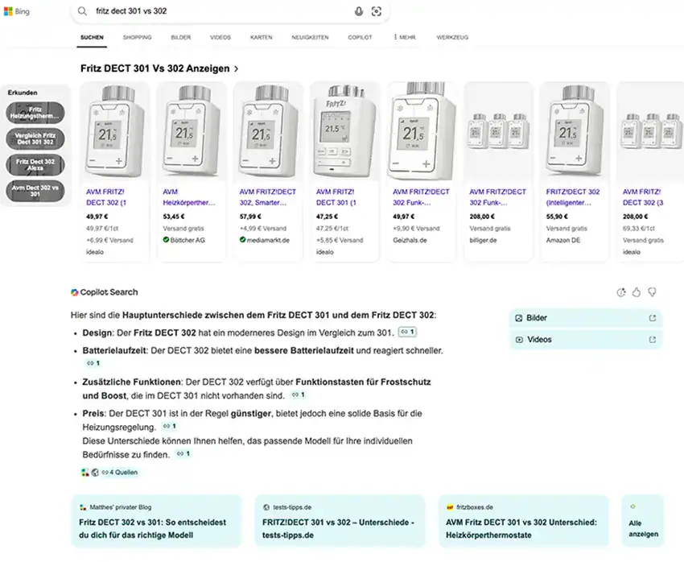Open AVM FRITZ! DECT 302 (3 product link
This screenshot has height=562, width=684.
[643, 197]
